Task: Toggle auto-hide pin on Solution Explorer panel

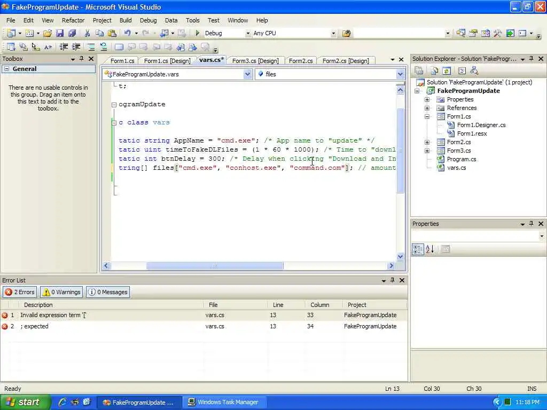Action: pyautogui.click(x=532, y=59)
